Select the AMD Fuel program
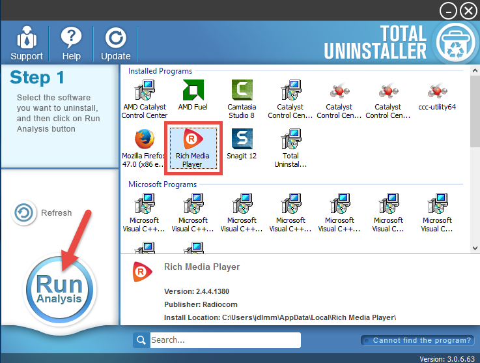Viewport: 480px width, 363px height. [193, 95]
